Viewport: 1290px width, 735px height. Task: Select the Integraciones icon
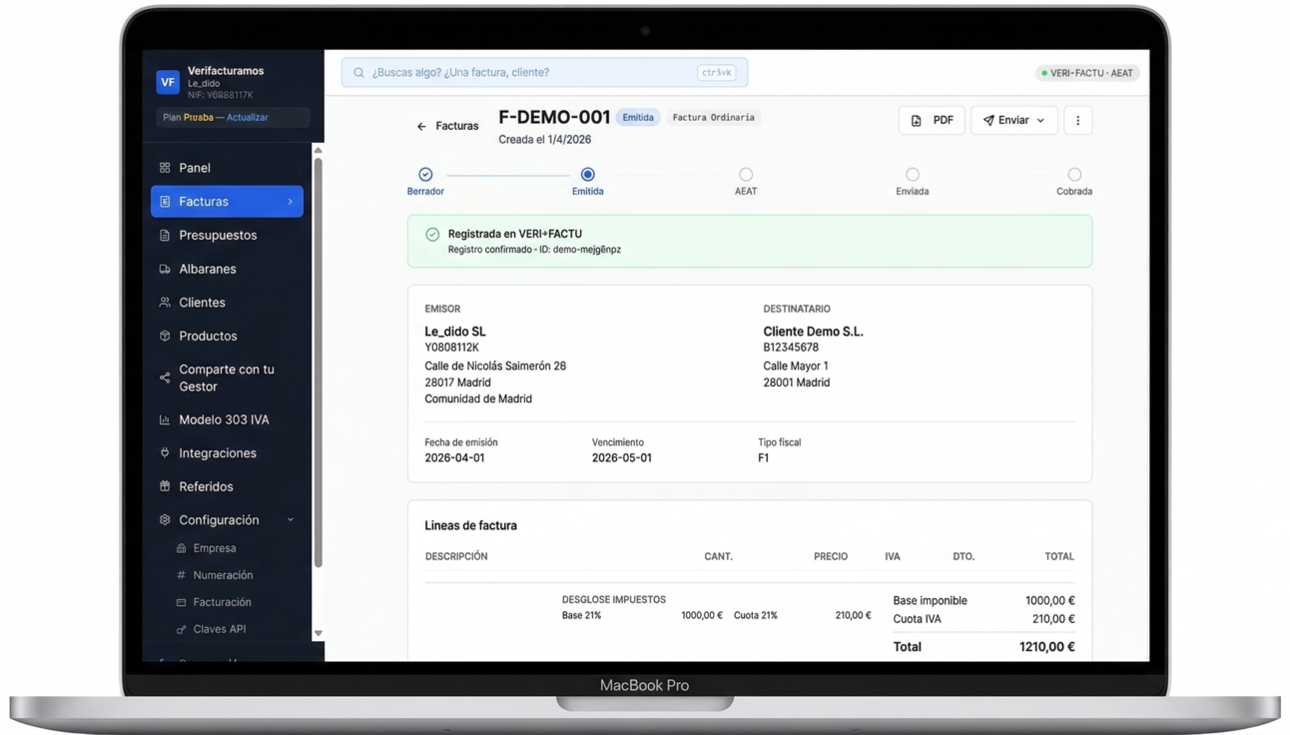(x=166, y=452)
